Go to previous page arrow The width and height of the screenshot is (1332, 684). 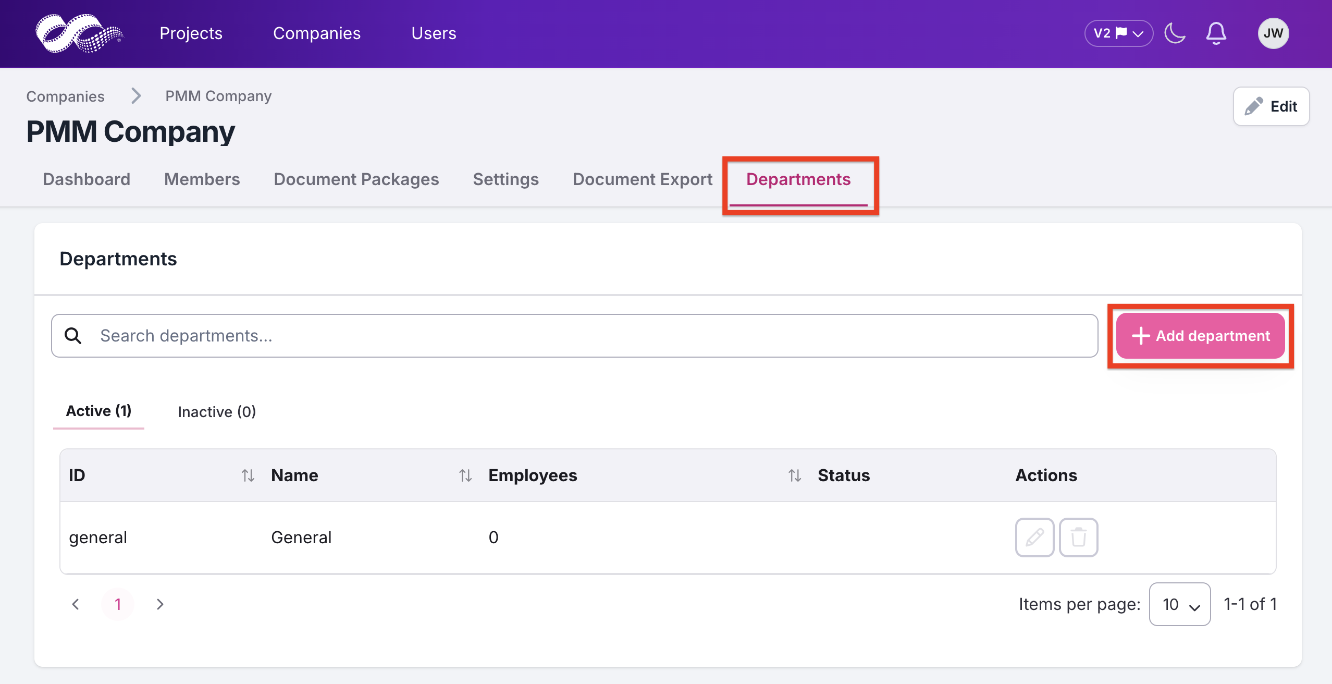[76, 604]
